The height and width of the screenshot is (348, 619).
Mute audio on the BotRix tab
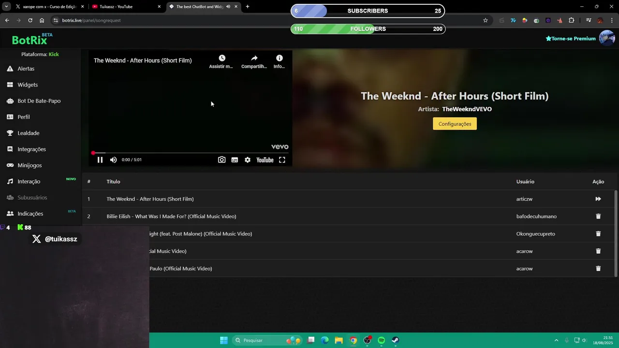pyautogui.click(x=228, y=7)
